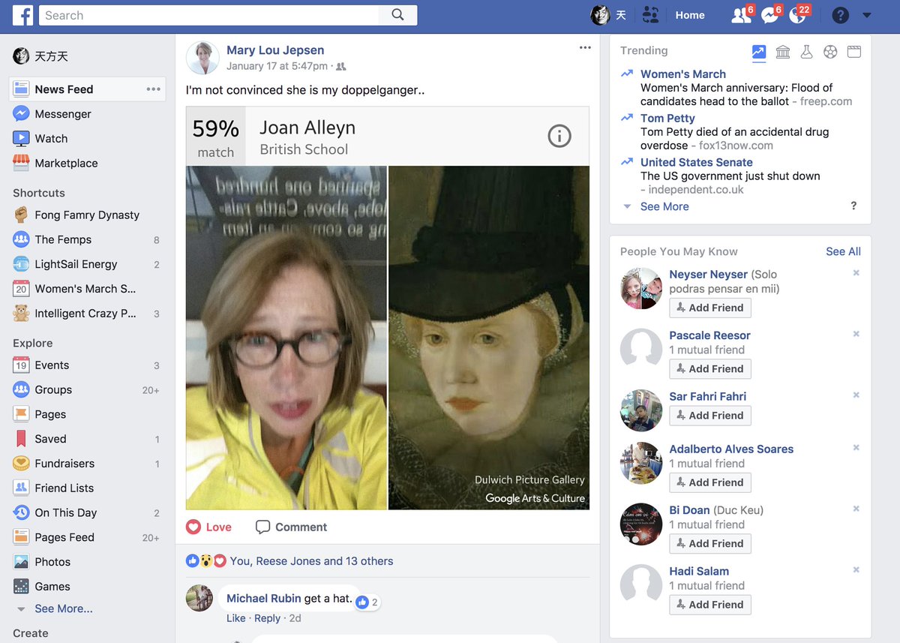
Task: Open Michael Rubin's profile from comment
Action: 263,599
